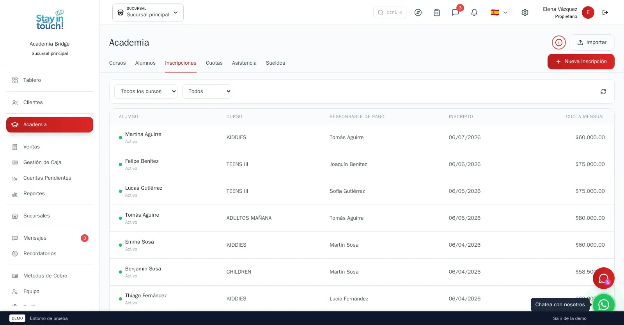Expand the Sucursal principal selector

tap(148, 12)
